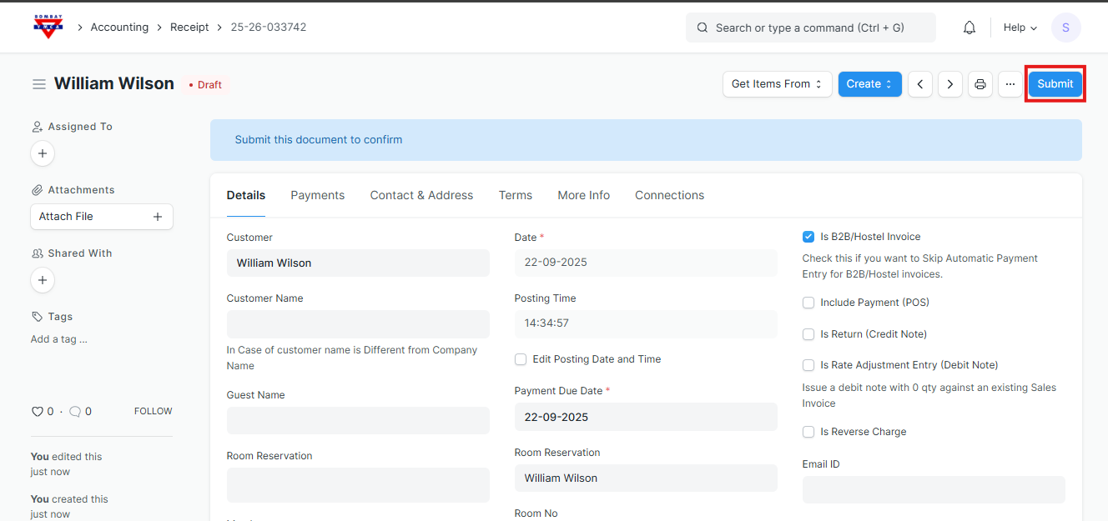This screenshot has width=1108, height=521.
Task: Print the receipt using the printer icon
Action: [980, 84]
